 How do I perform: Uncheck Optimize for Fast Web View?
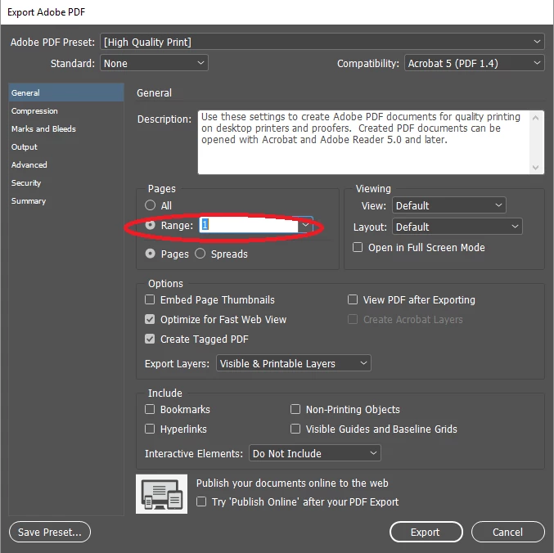[150, 319]
